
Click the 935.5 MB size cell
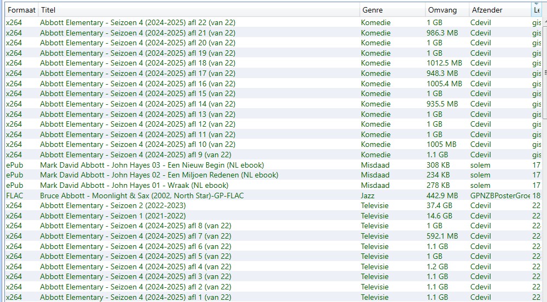442,104
